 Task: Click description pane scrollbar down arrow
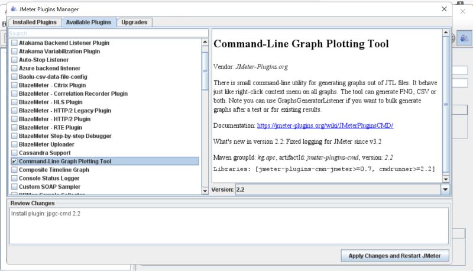pos(446,179)
